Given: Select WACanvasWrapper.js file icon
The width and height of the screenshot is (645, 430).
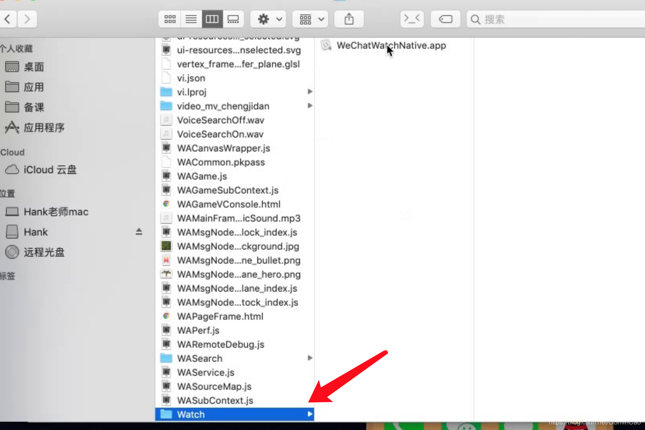Looking at the screenshot, I should 166,148.
